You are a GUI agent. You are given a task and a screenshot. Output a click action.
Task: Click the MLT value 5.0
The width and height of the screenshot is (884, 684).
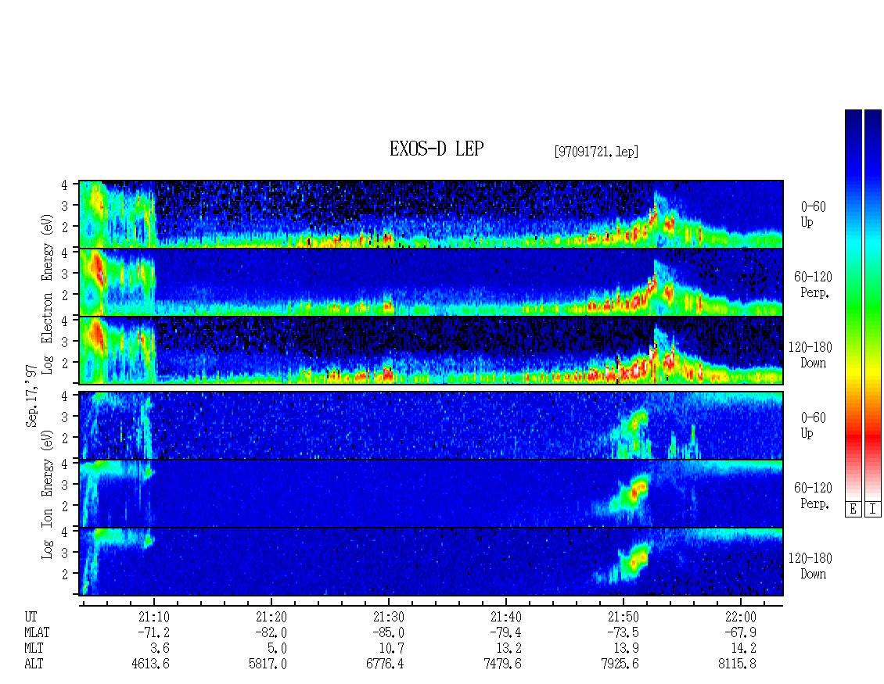pyautogui.click(x=278, y=649)
